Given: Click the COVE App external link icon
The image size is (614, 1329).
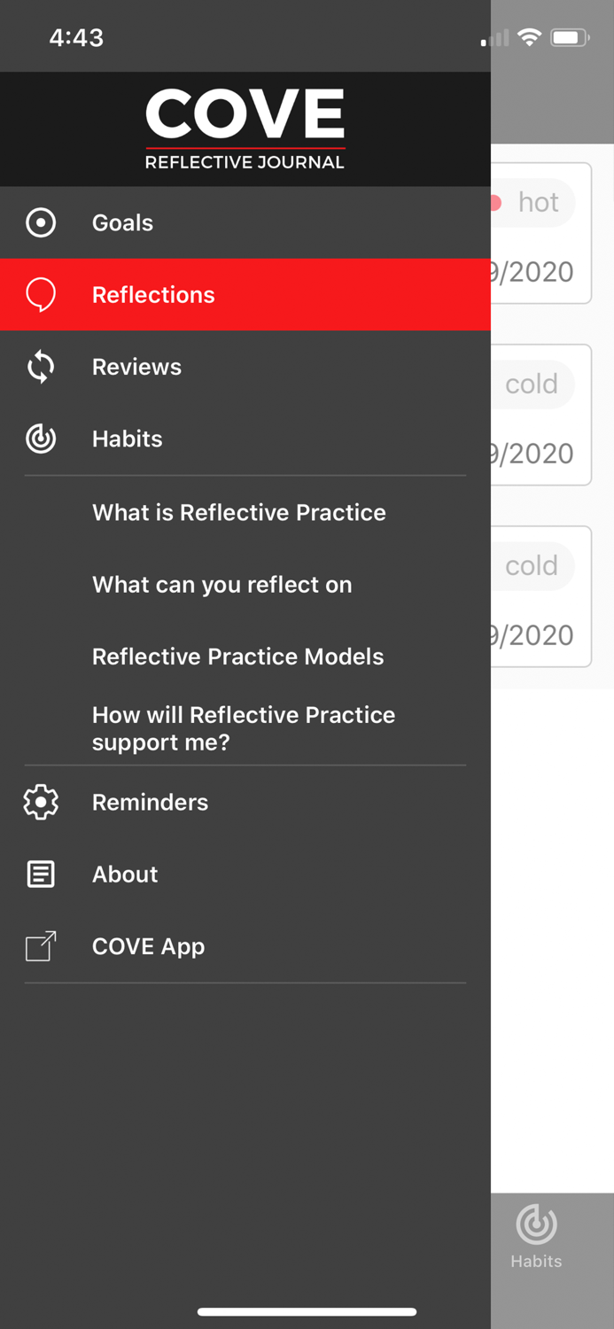Looking at the screenshot, I should 40,945.
